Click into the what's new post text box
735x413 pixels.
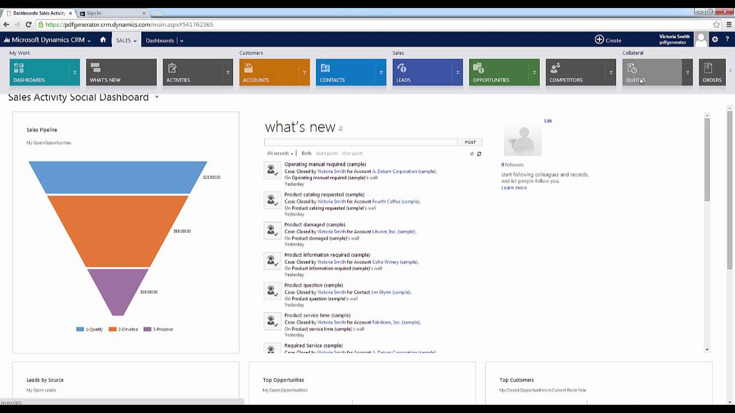click(361, 142)
